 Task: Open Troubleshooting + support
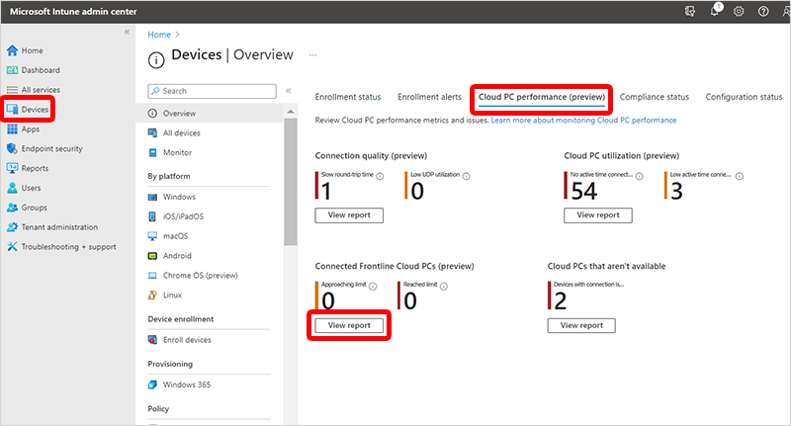point(61,247)
